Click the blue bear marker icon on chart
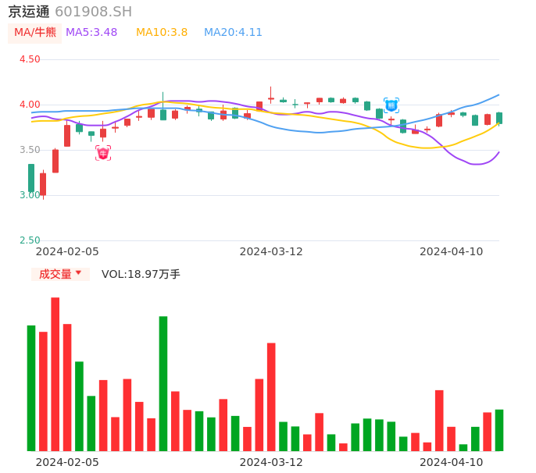This screenshot has width=536, height=473. click(x=391, y=105)
